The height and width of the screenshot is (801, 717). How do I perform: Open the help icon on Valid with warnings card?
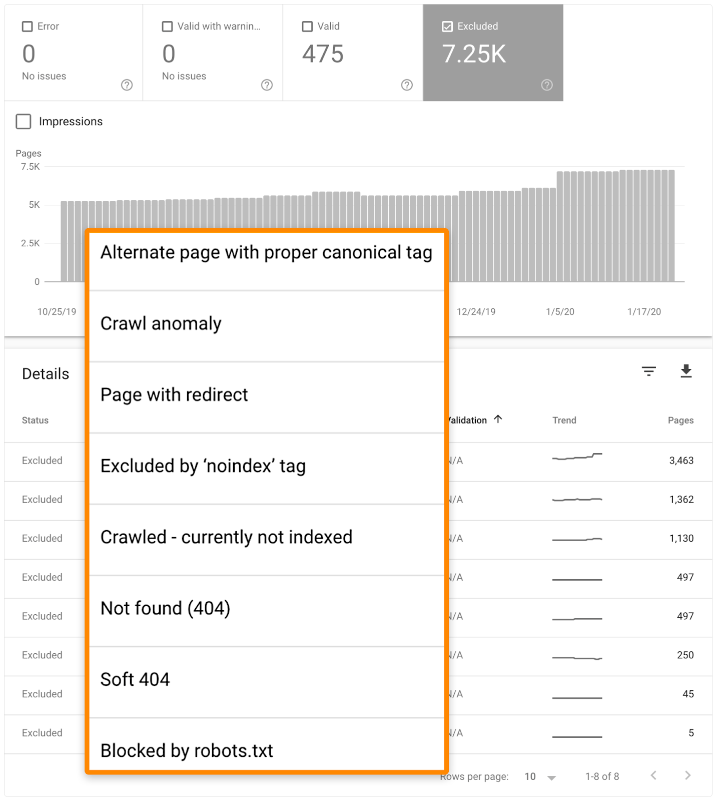(x=267, y=85)
